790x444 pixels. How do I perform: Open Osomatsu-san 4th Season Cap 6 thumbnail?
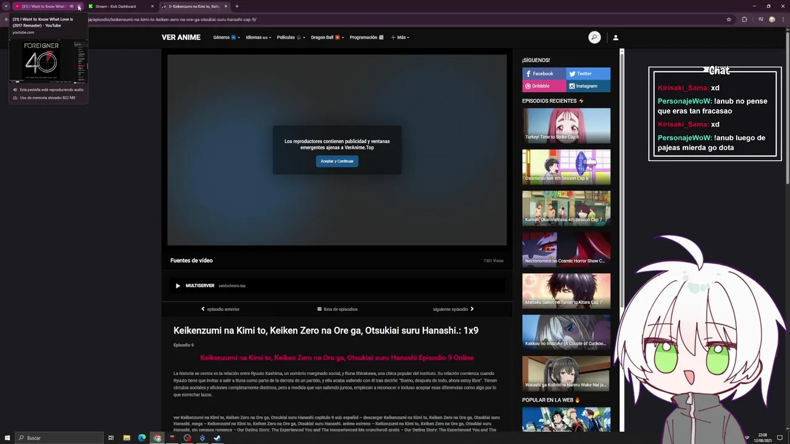[567, 167]
